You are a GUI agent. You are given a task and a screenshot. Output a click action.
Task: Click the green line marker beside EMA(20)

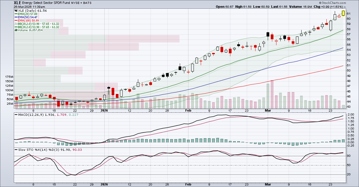[x=17, y=14]
